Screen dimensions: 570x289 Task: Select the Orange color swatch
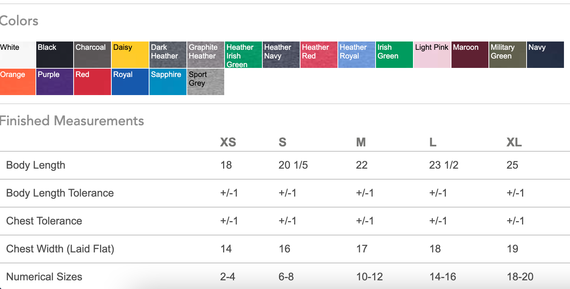tap(17, 82)
